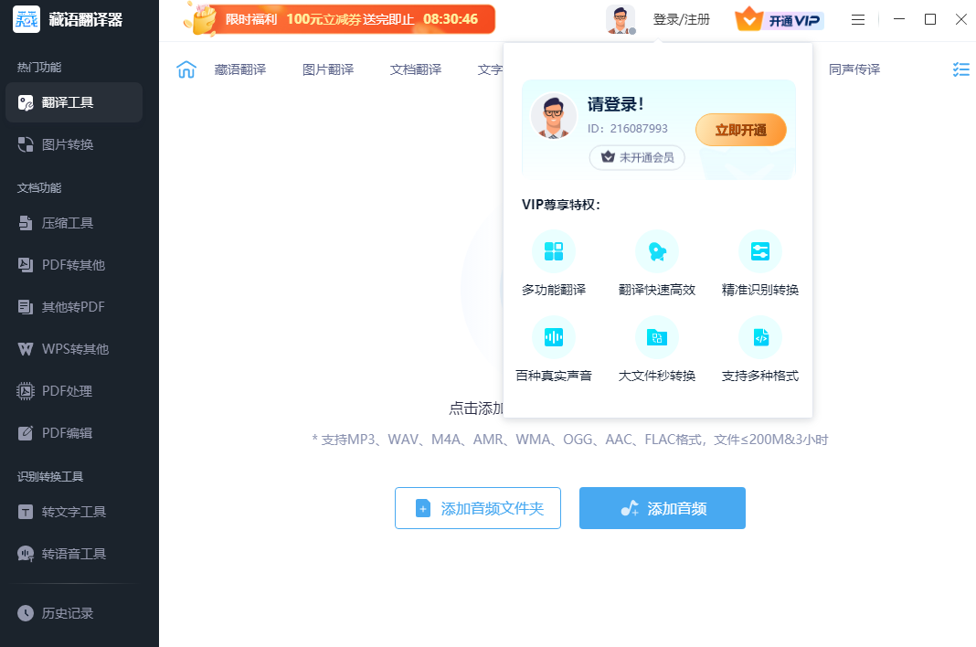Viewport: 976px width, 647px height.
Task: Switch to the 图片翻译 tab
Action: (328, 69)
